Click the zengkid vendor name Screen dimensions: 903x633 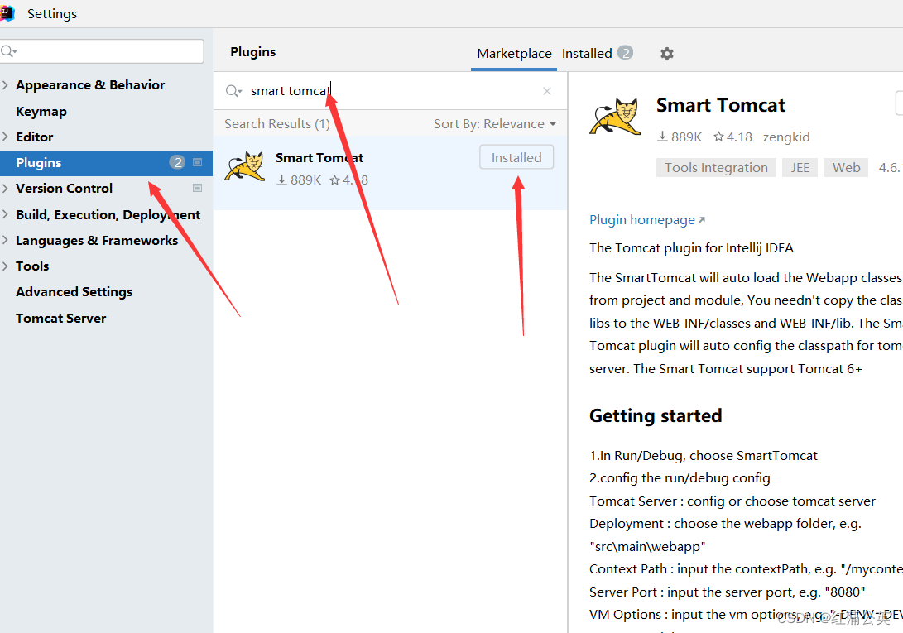pyautogui.click(x=786, y=137)
